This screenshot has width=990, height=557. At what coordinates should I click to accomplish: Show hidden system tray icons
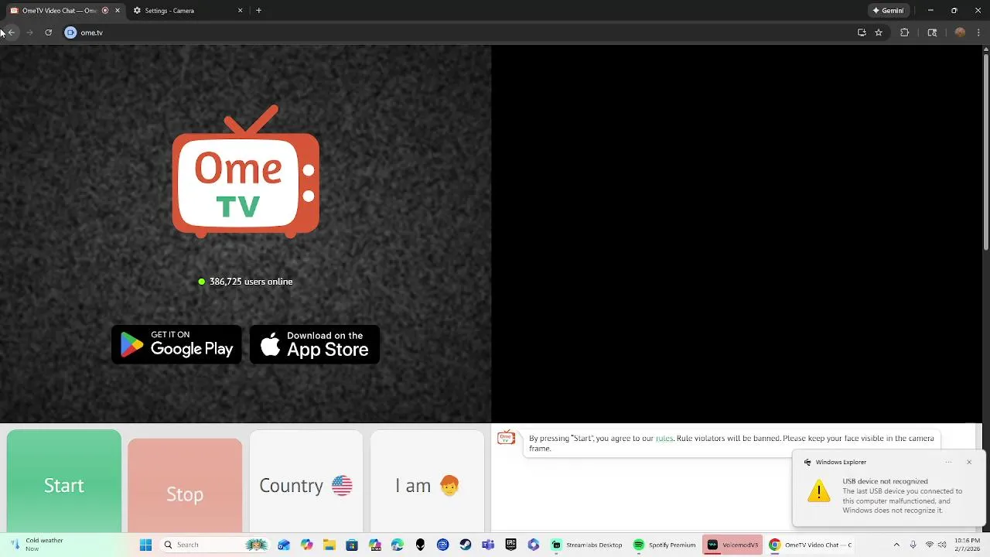[x=896, y=545]
